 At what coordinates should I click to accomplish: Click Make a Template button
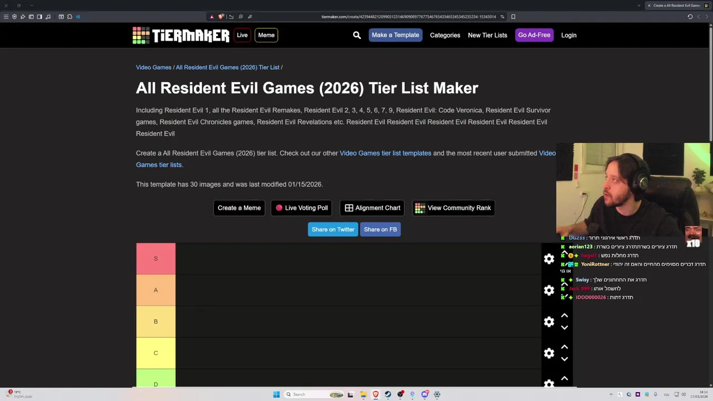pos(395,35)
